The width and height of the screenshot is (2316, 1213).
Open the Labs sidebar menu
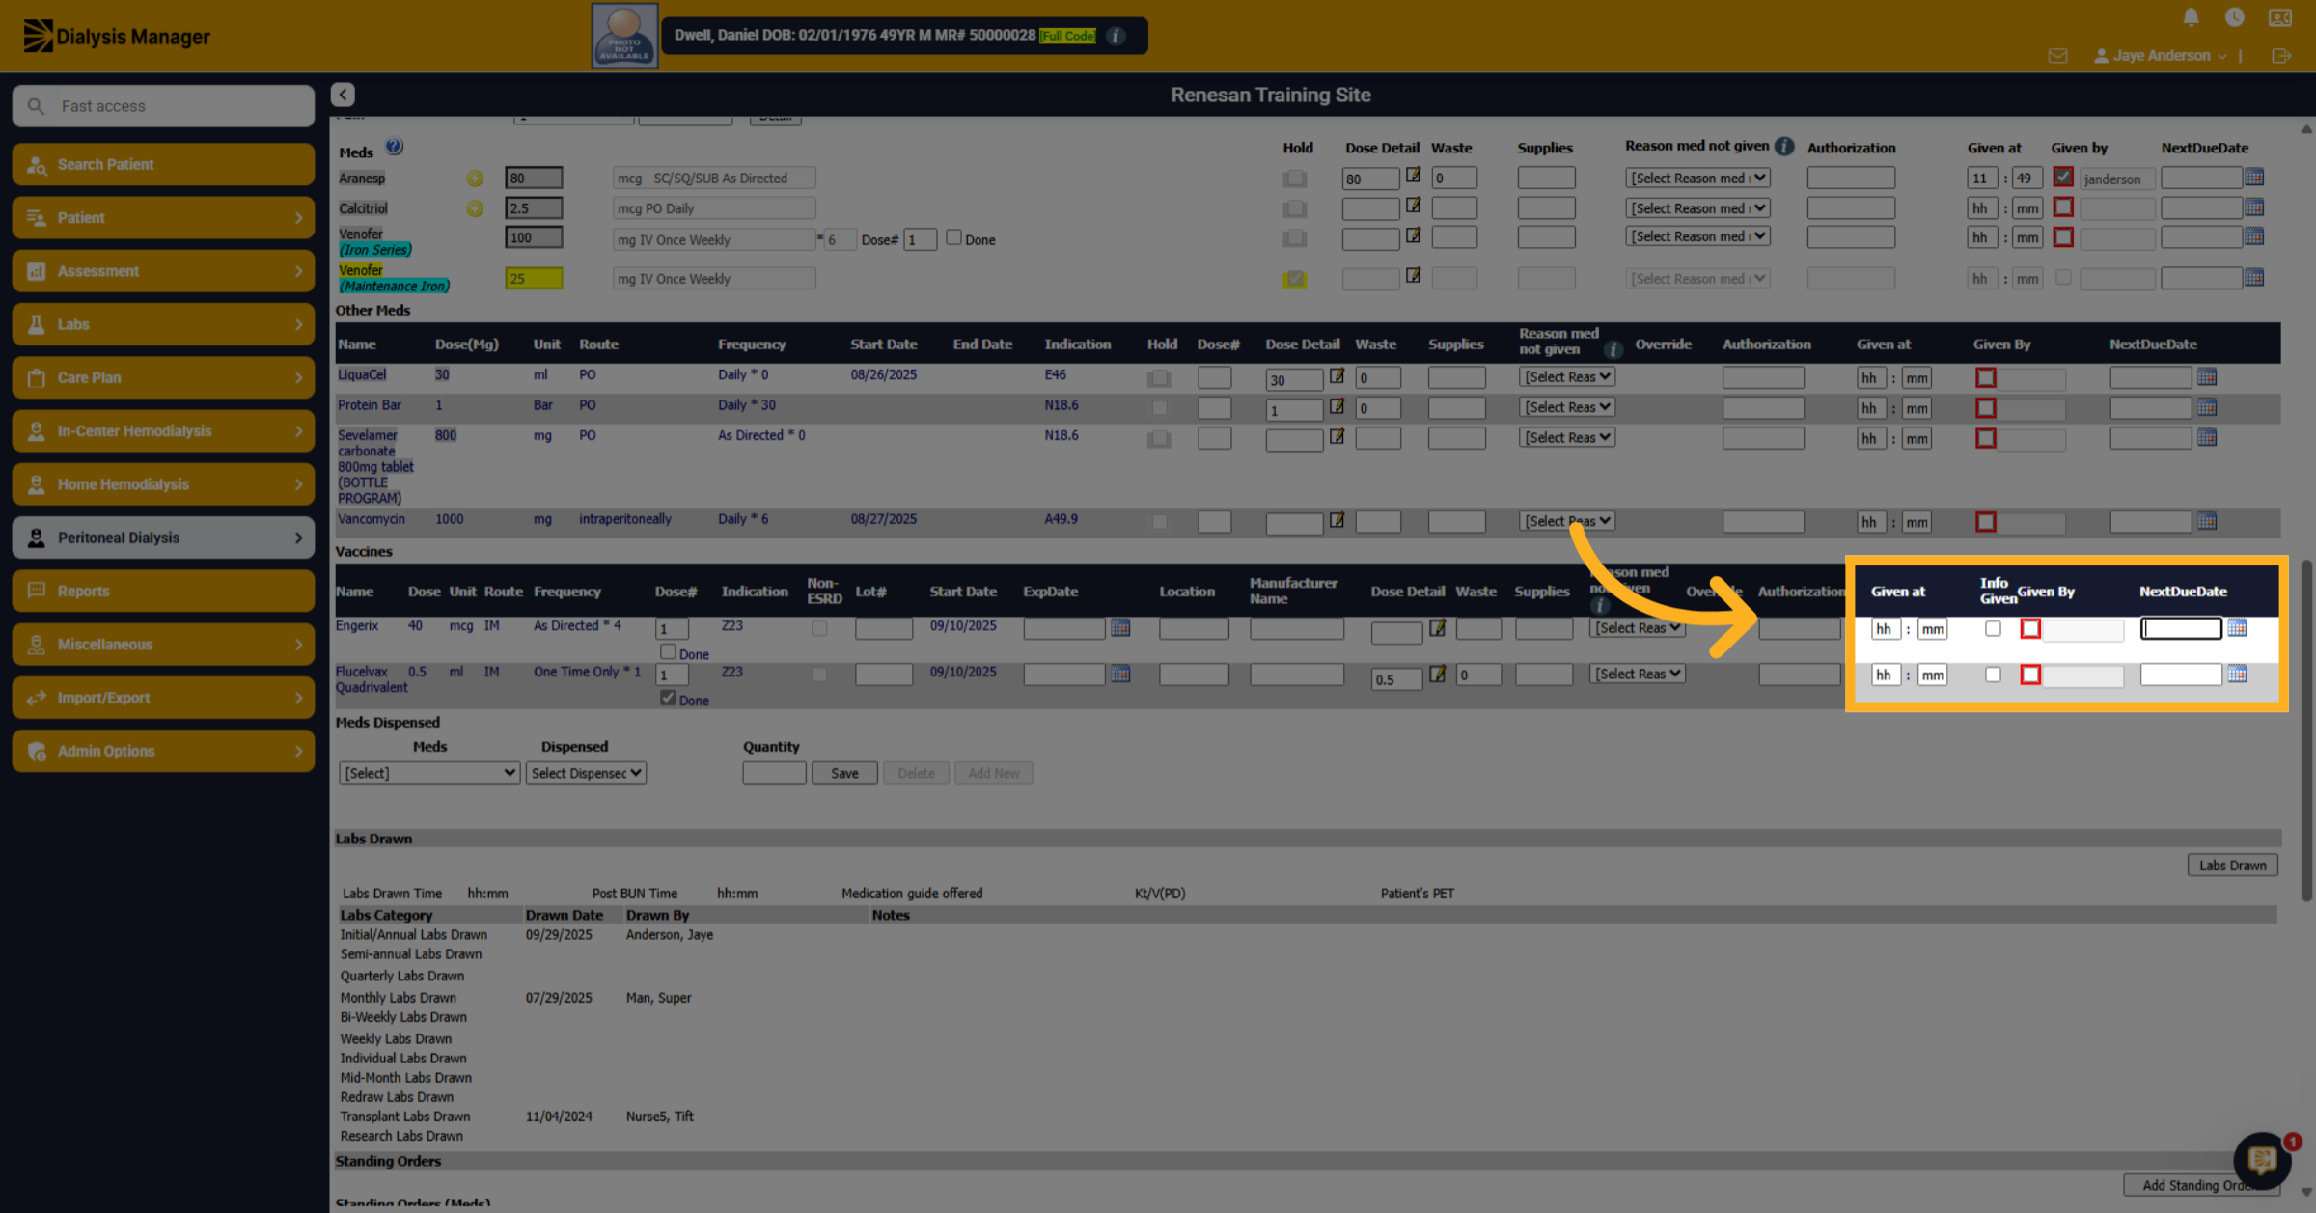tap(163, 324)
